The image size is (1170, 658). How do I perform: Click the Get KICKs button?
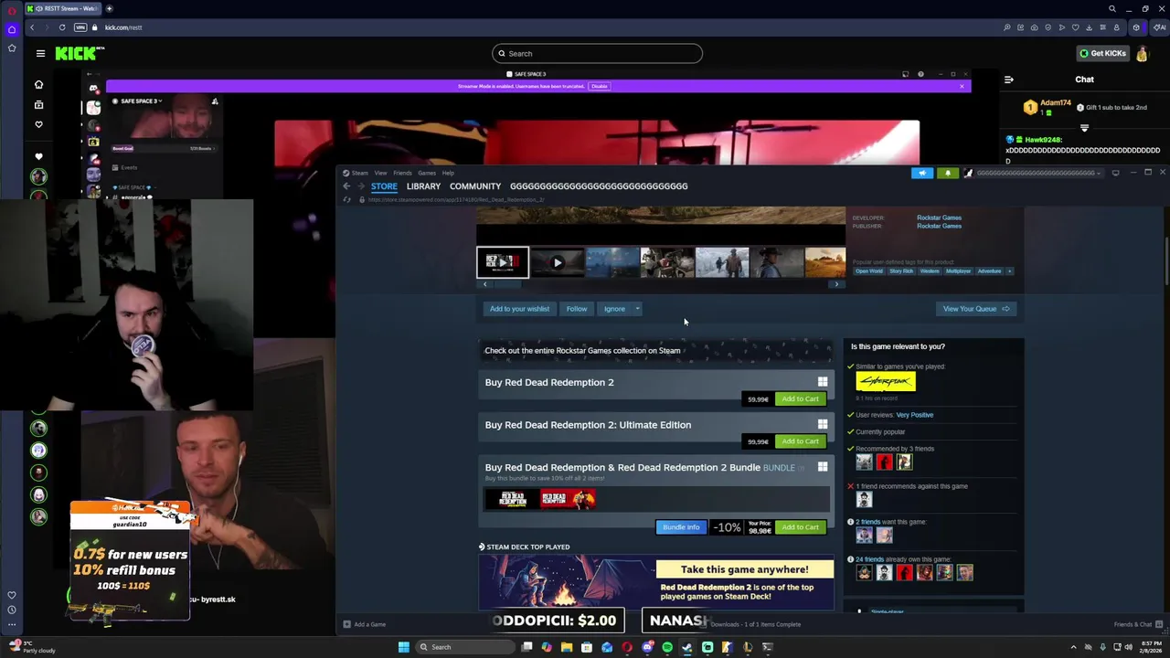tap(1101, 53)
